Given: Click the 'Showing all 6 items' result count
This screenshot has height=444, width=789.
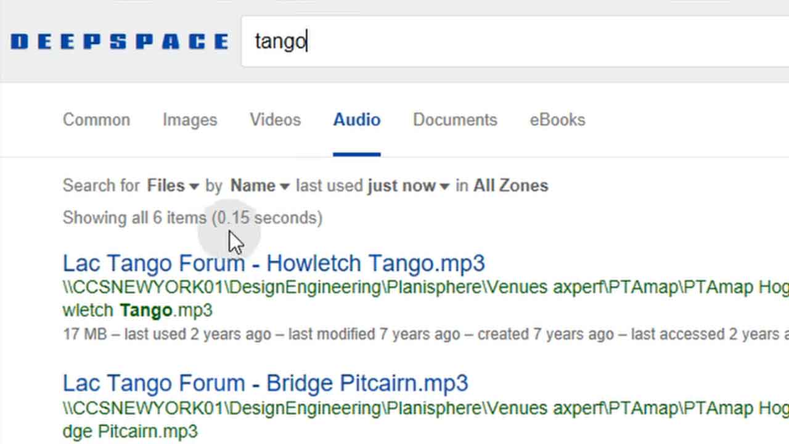Looking at the screenshot, I should [192, 218].
